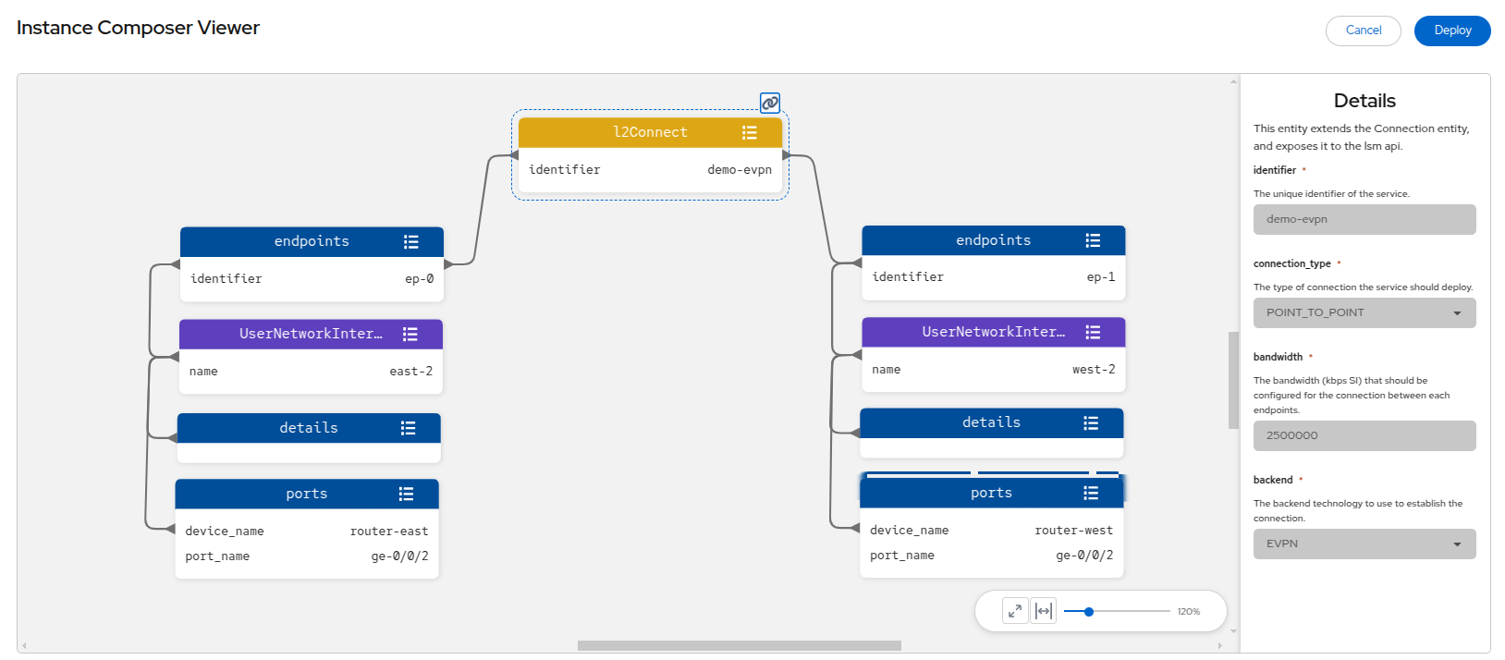Click the bandwidth field showing 2500000

(1364, 435)
